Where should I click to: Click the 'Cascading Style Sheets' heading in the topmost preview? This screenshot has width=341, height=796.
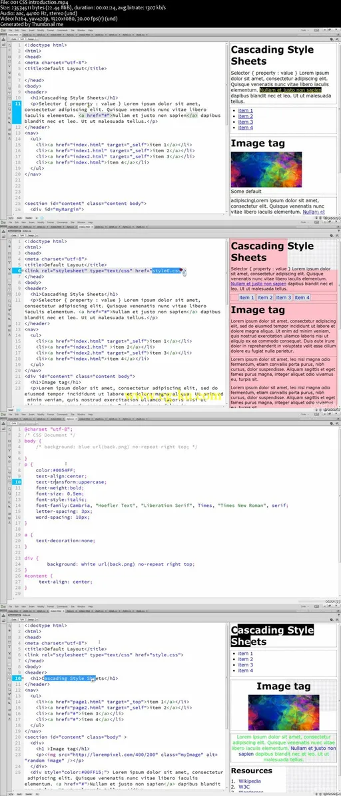272,55
